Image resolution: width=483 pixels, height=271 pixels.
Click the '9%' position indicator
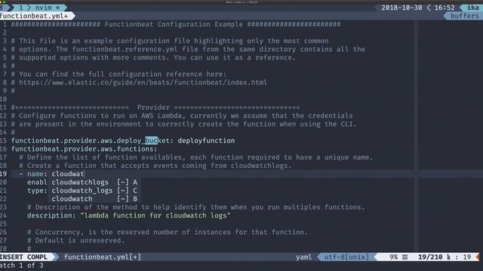(x=393, y=257)
